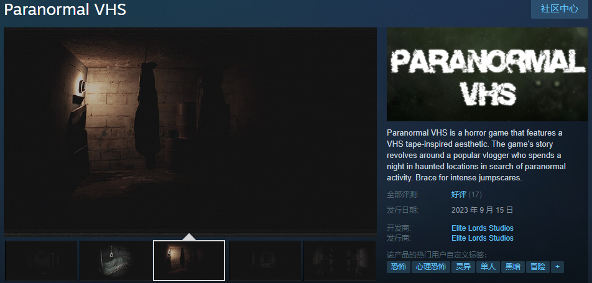
Task: Click the game description starting with 'Paranormal VHS is a horror game'
Action: click(476, 155)
